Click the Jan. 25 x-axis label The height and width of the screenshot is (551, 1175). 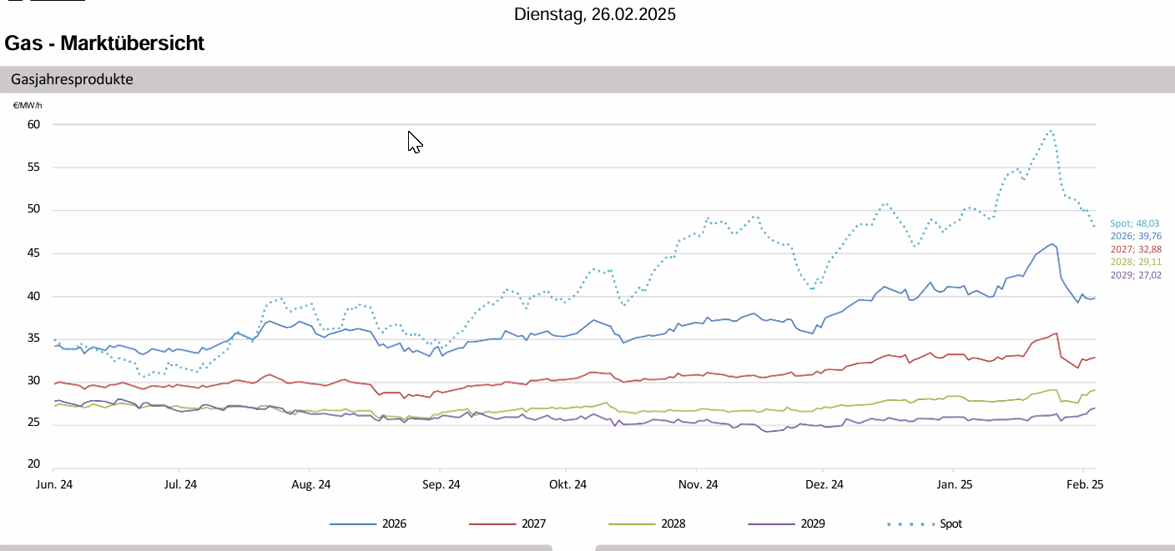(x=954, y=484)
